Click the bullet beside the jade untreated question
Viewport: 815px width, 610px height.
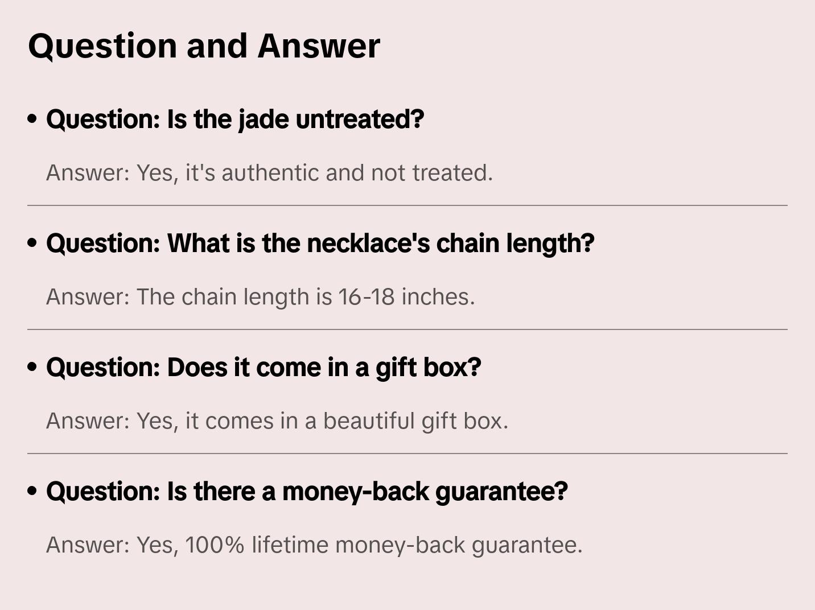coord(32,119)
